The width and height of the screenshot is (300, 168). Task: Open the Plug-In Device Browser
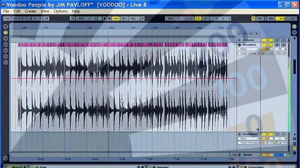[6, 38]
